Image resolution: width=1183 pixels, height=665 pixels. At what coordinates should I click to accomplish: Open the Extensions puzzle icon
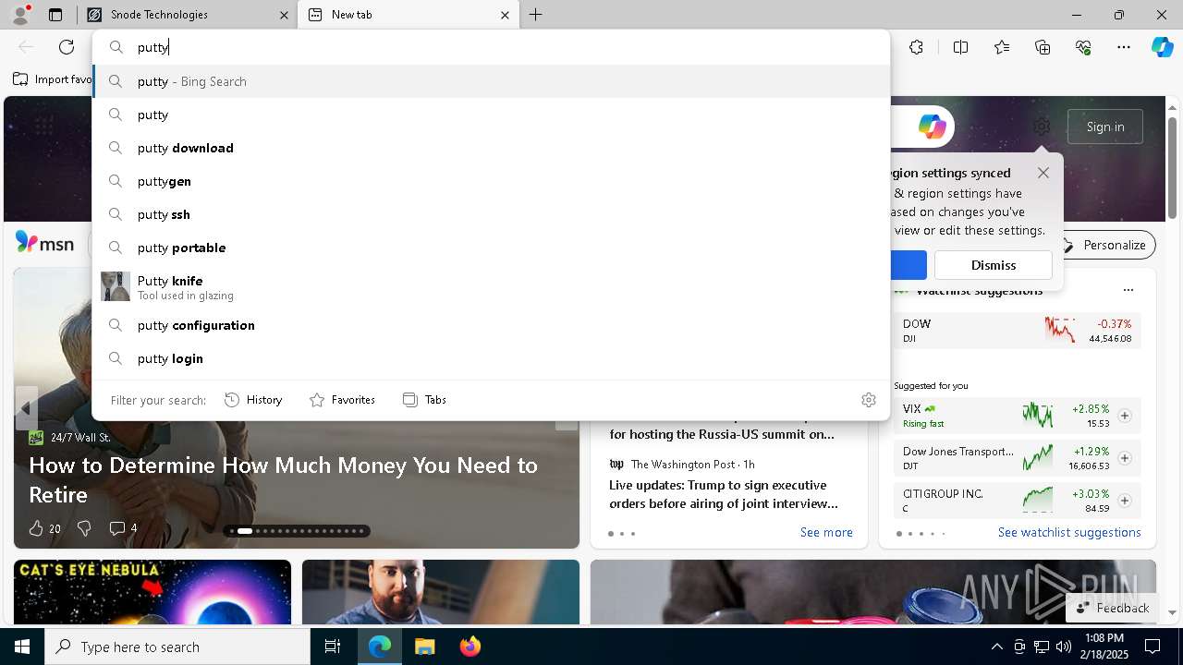click(x=916, y=47)
